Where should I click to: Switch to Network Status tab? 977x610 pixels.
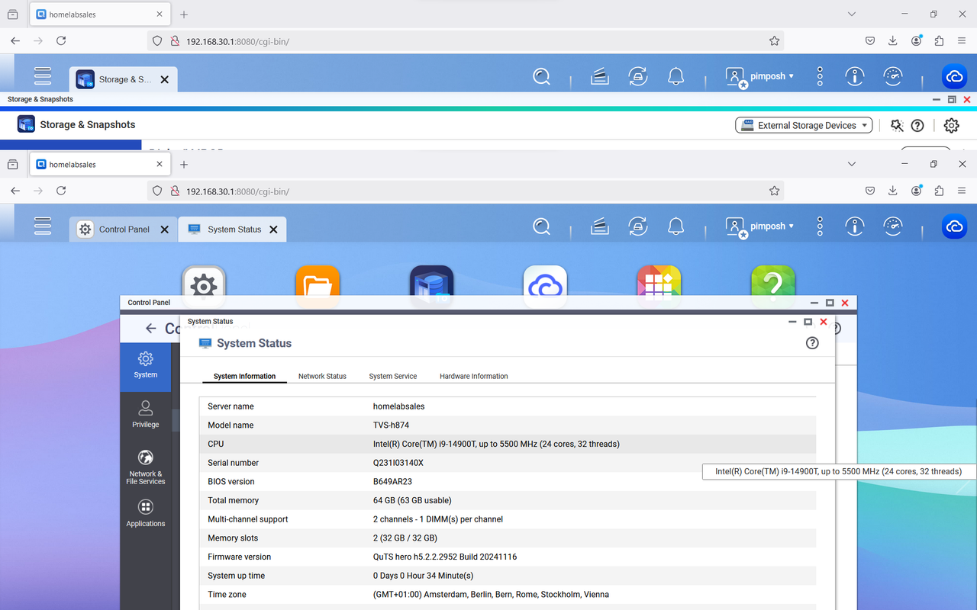tap(322, 376)
